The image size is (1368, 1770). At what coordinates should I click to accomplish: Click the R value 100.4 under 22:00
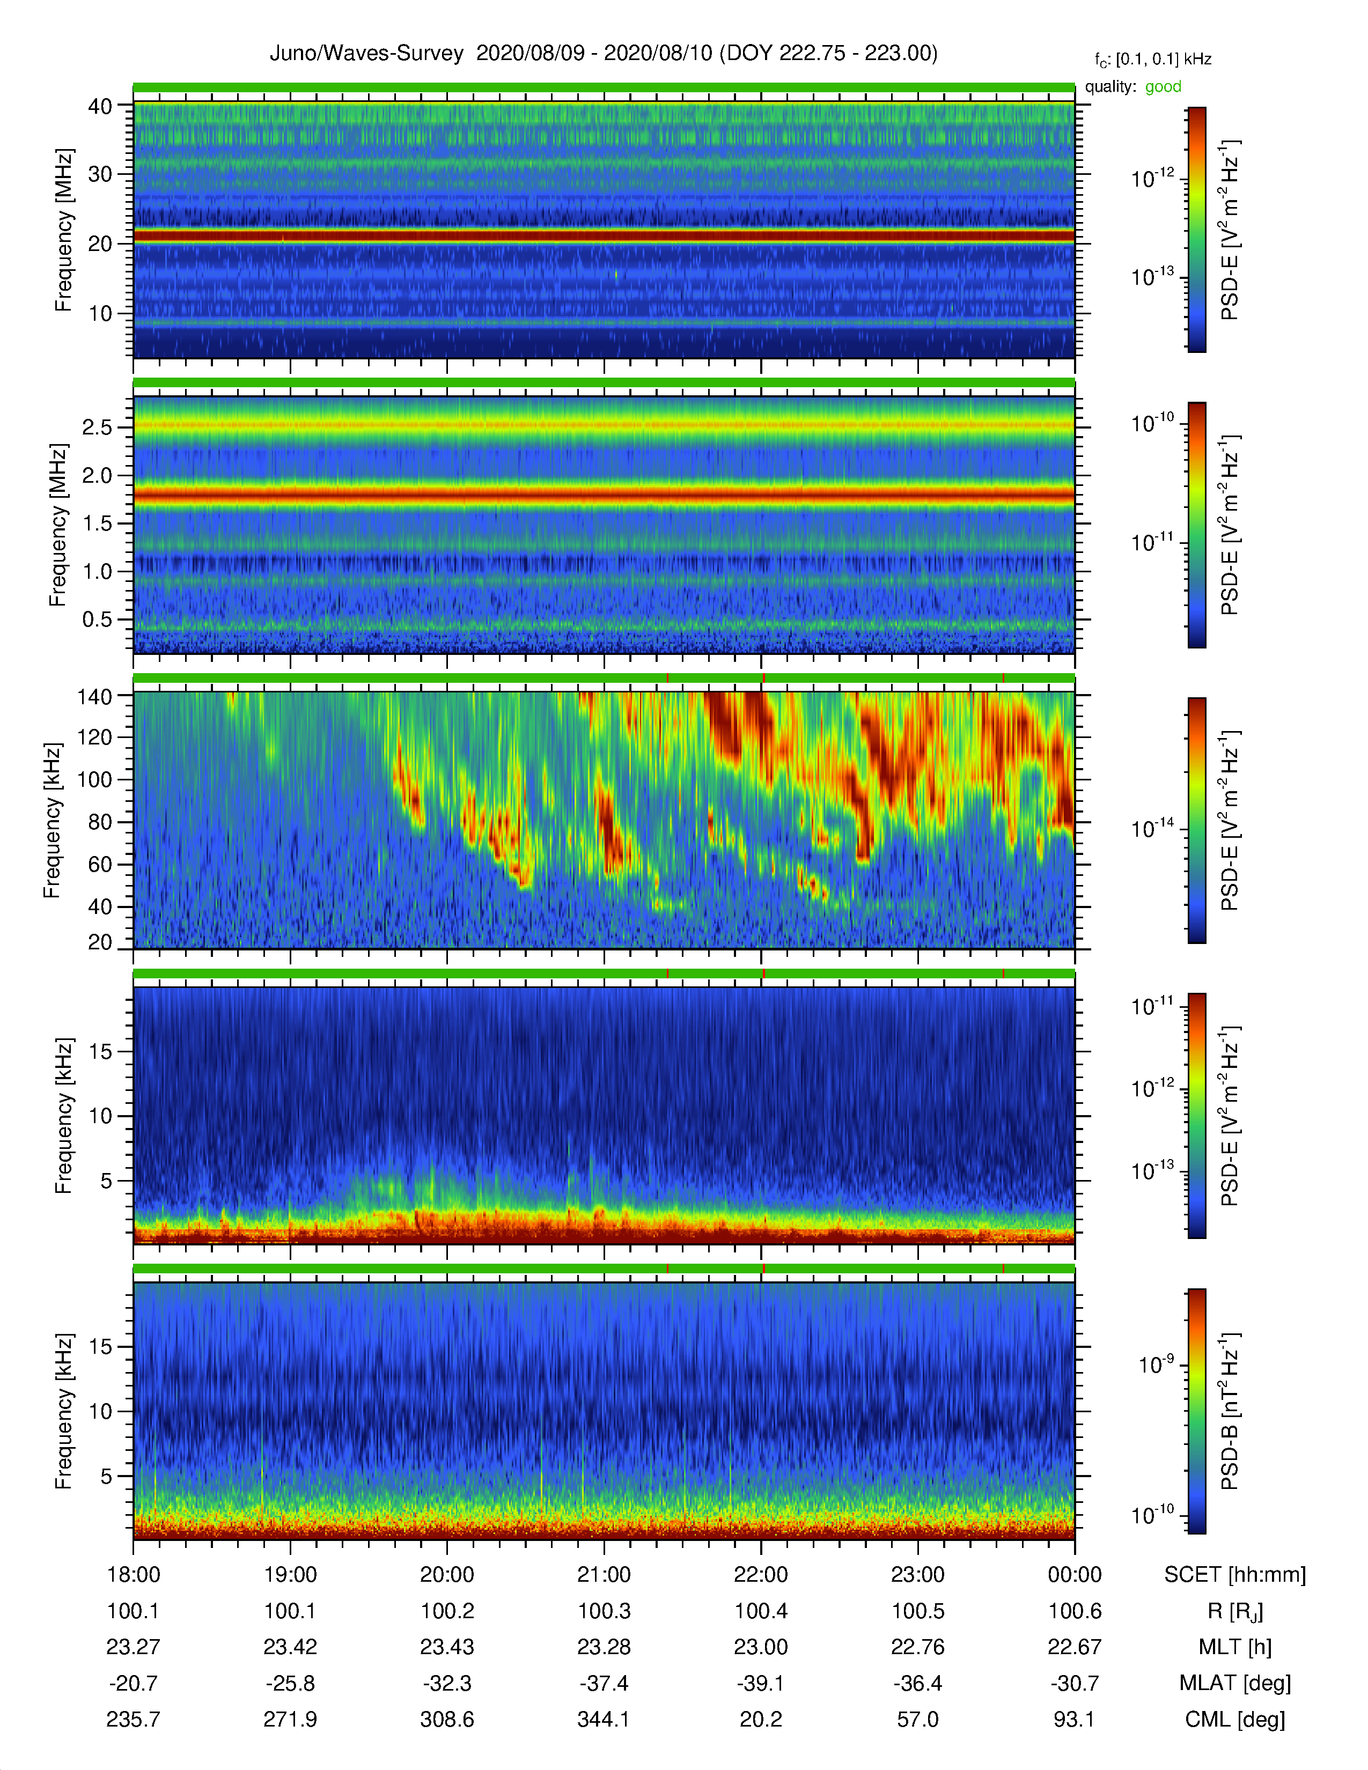[761, 1611]
